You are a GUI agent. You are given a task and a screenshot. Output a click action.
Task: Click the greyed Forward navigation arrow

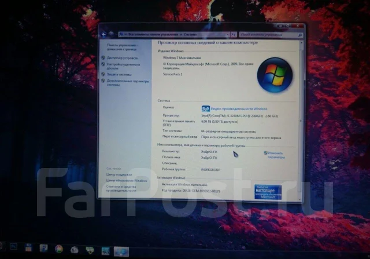111,34
